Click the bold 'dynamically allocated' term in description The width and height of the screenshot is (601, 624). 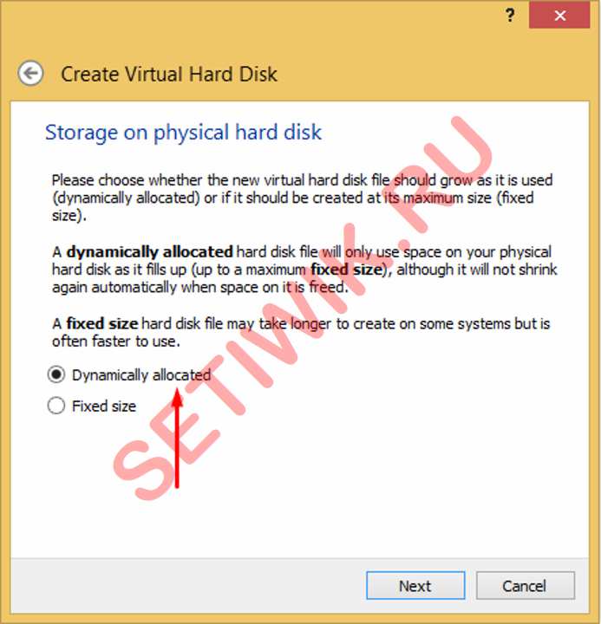pyautogui.click(x=150, y=252)
